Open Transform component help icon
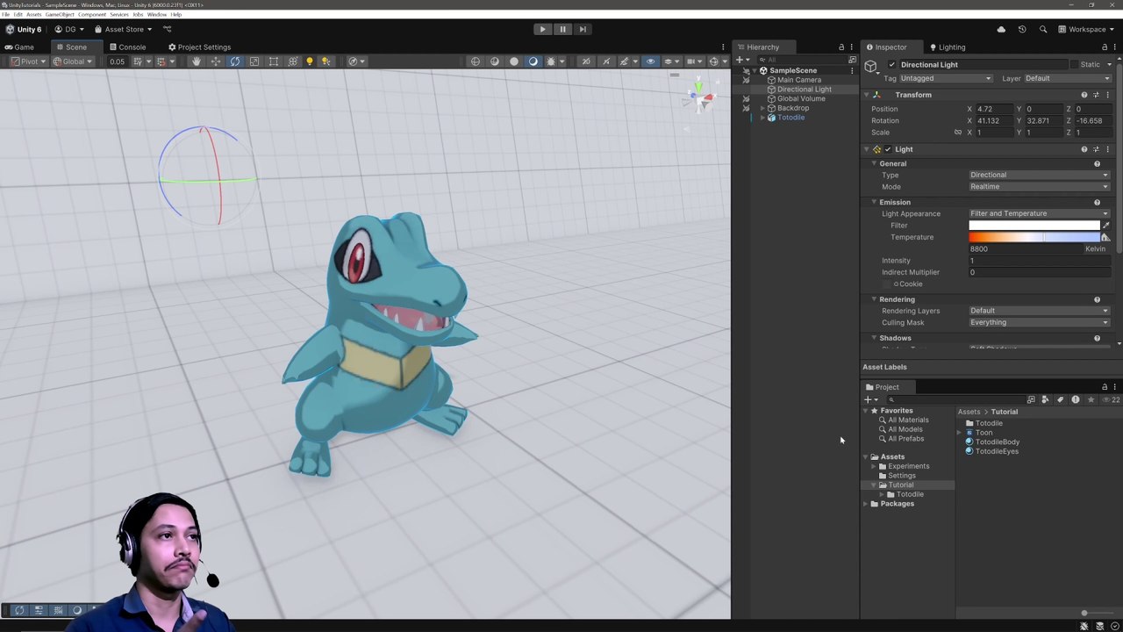Image resolution: width=1123 pixels, height=632 pixels. coord(1084,95)
